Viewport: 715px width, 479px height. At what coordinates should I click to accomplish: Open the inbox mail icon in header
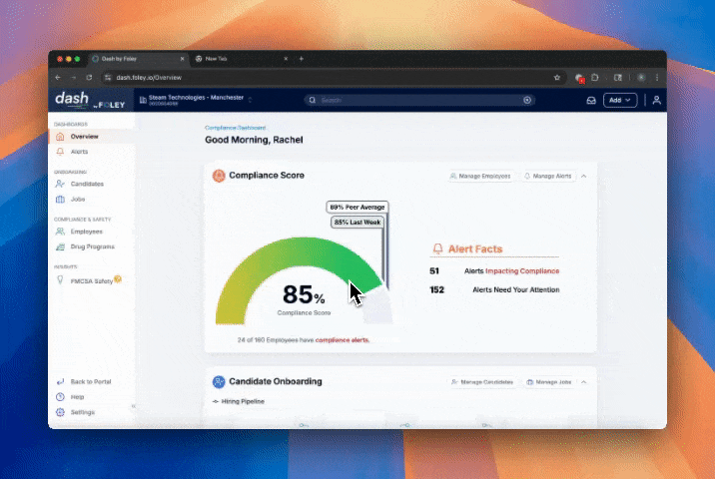(590, 100)
